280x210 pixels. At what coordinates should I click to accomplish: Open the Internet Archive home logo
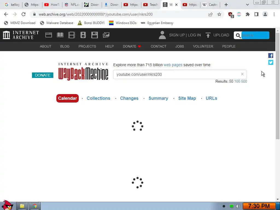click(x=21, y=35)
